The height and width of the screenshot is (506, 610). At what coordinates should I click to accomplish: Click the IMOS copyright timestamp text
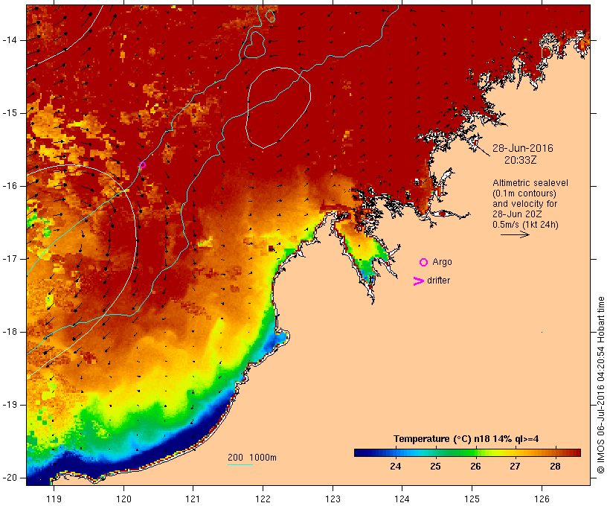point(601,385)
